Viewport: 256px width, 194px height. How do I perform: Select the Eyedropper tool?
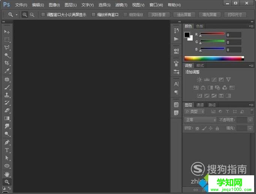[7, 71]
